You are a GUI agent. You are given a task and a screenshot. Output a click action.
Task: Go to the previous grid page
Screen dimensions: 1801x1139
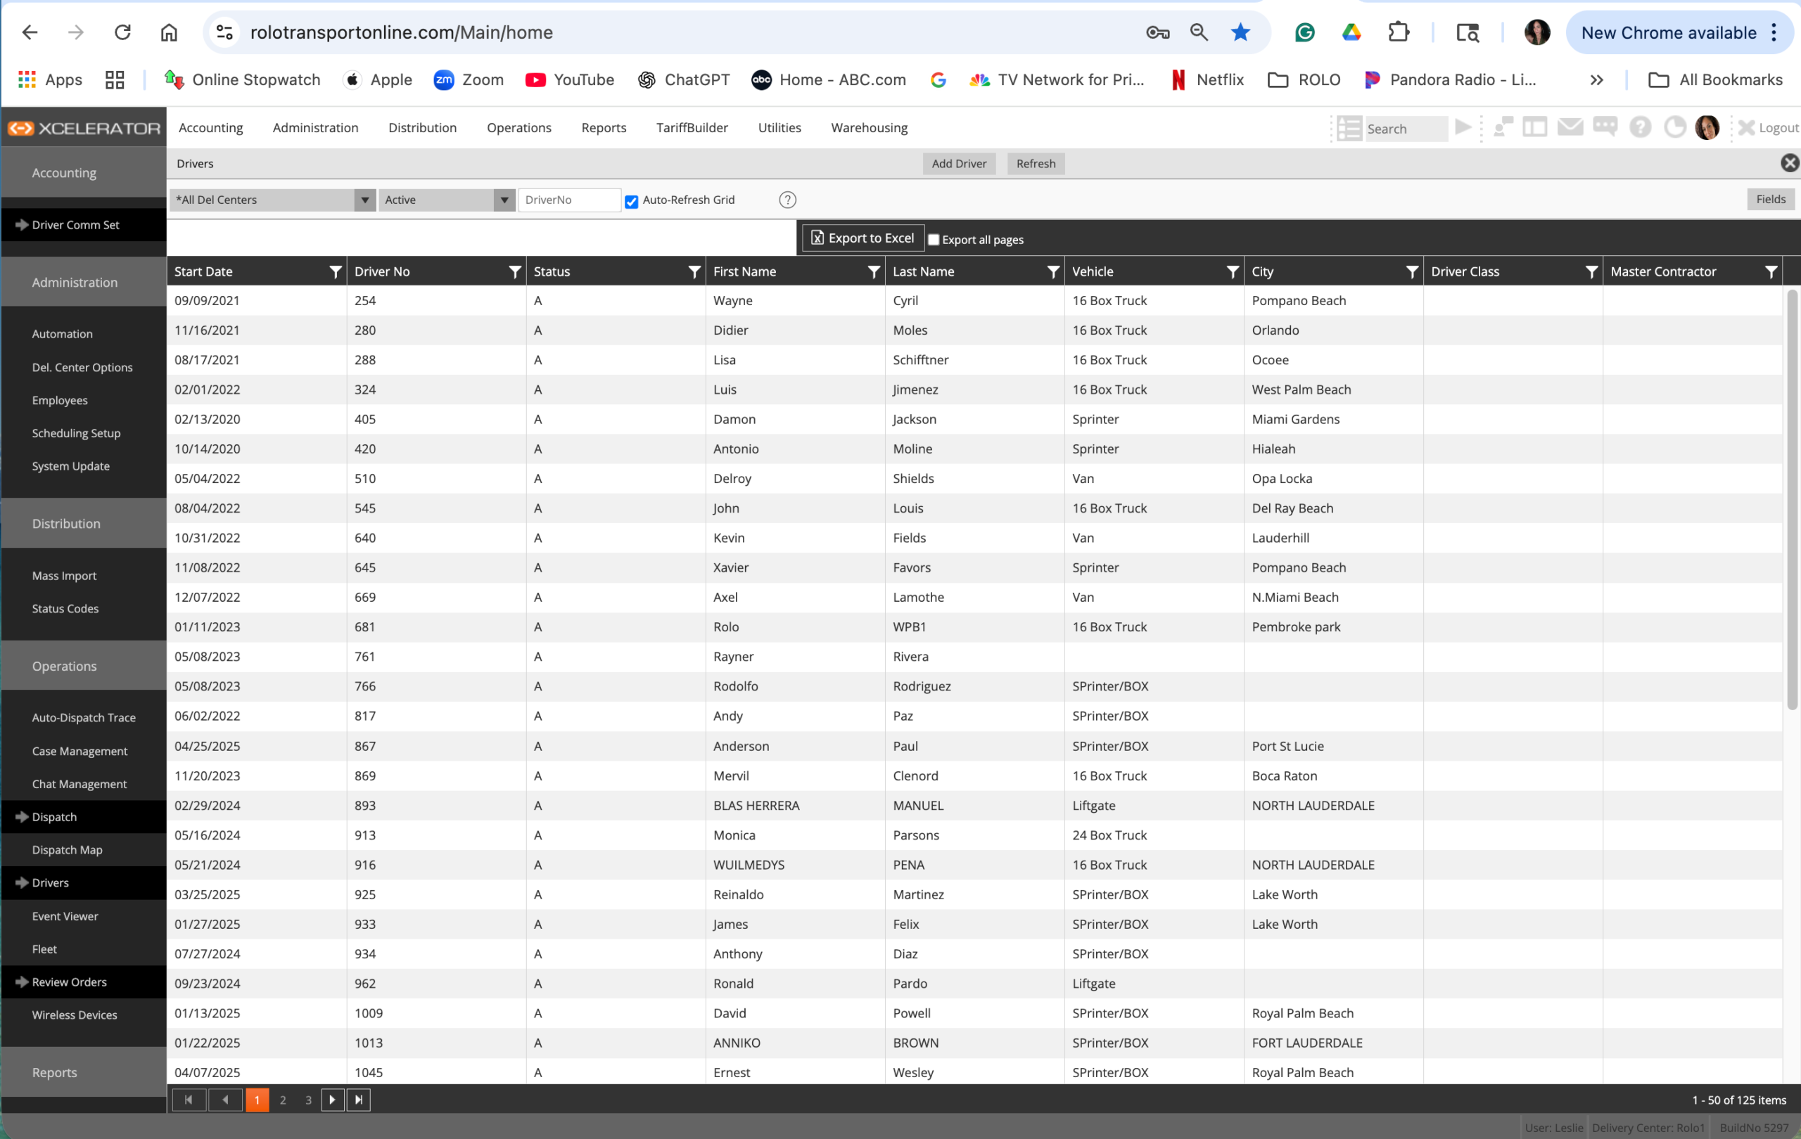click(225, 1100)
